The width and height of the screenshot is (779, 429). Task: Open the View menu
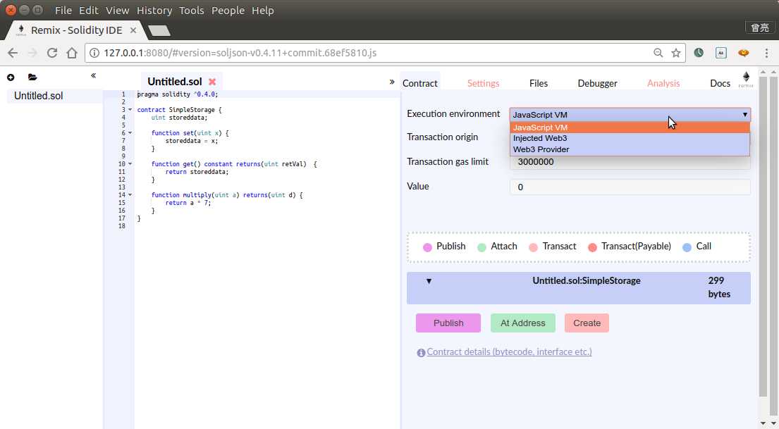click(x=117, y=11)
